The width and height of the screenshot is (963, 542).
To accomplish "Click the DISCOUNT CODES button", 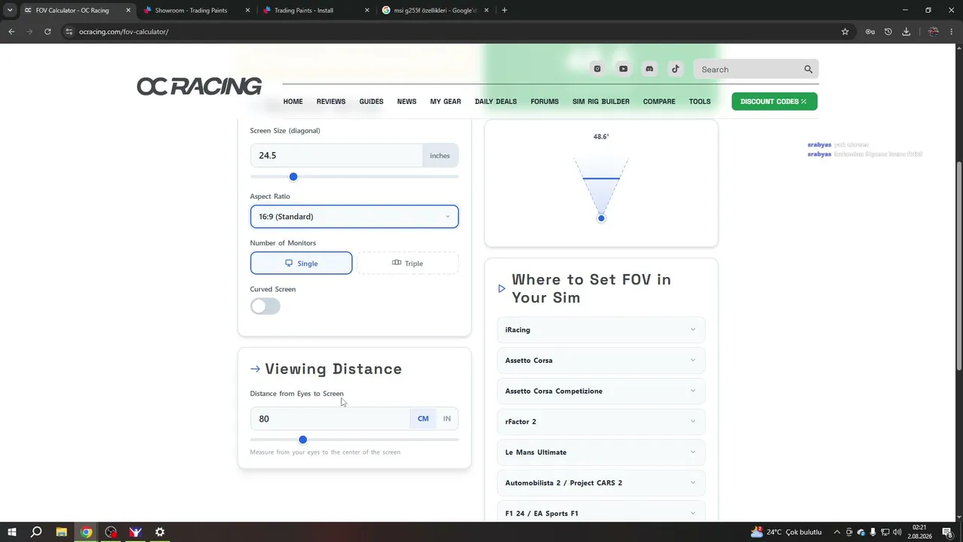I will (x=774, y=102).
